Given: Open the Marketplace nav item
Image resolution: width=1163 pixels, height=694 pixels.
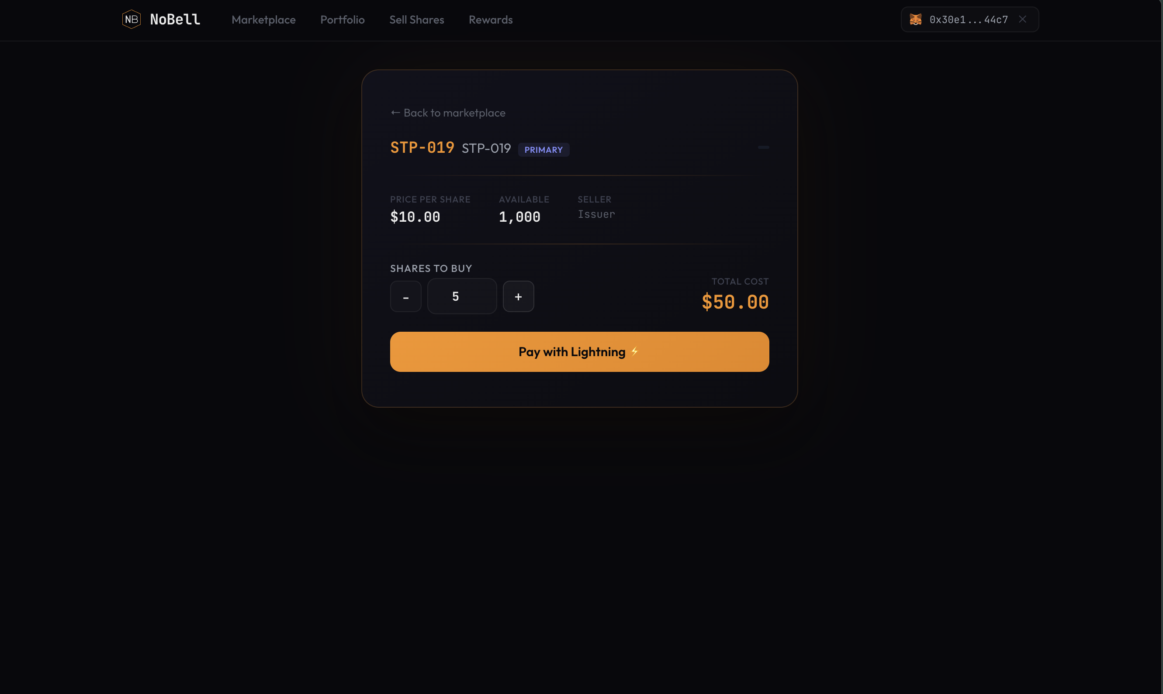Looking at the screenshot, I should [263, 20].
